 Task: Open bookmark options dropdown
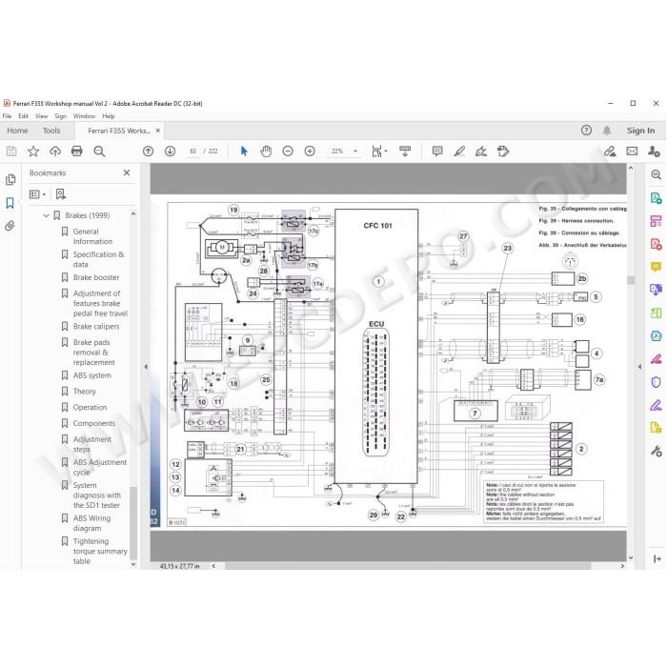pyautogui.click(x=37, y=194)
